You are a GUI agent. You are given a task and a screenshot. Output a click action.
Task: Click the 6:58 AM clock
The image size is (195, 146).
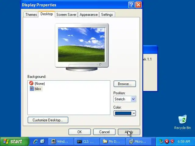click(x=184, y=141)
